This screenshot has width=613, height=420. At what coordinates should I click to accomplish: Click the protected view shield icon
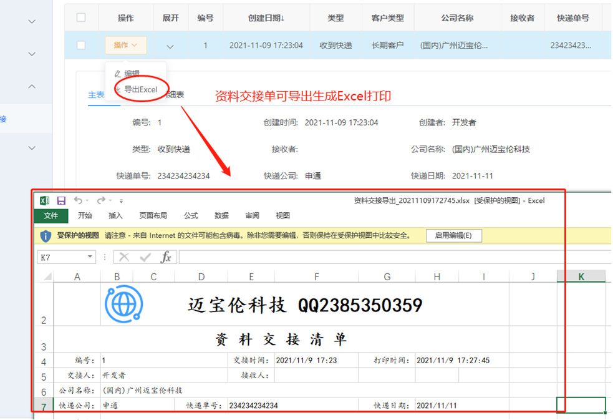click(46, 236)
